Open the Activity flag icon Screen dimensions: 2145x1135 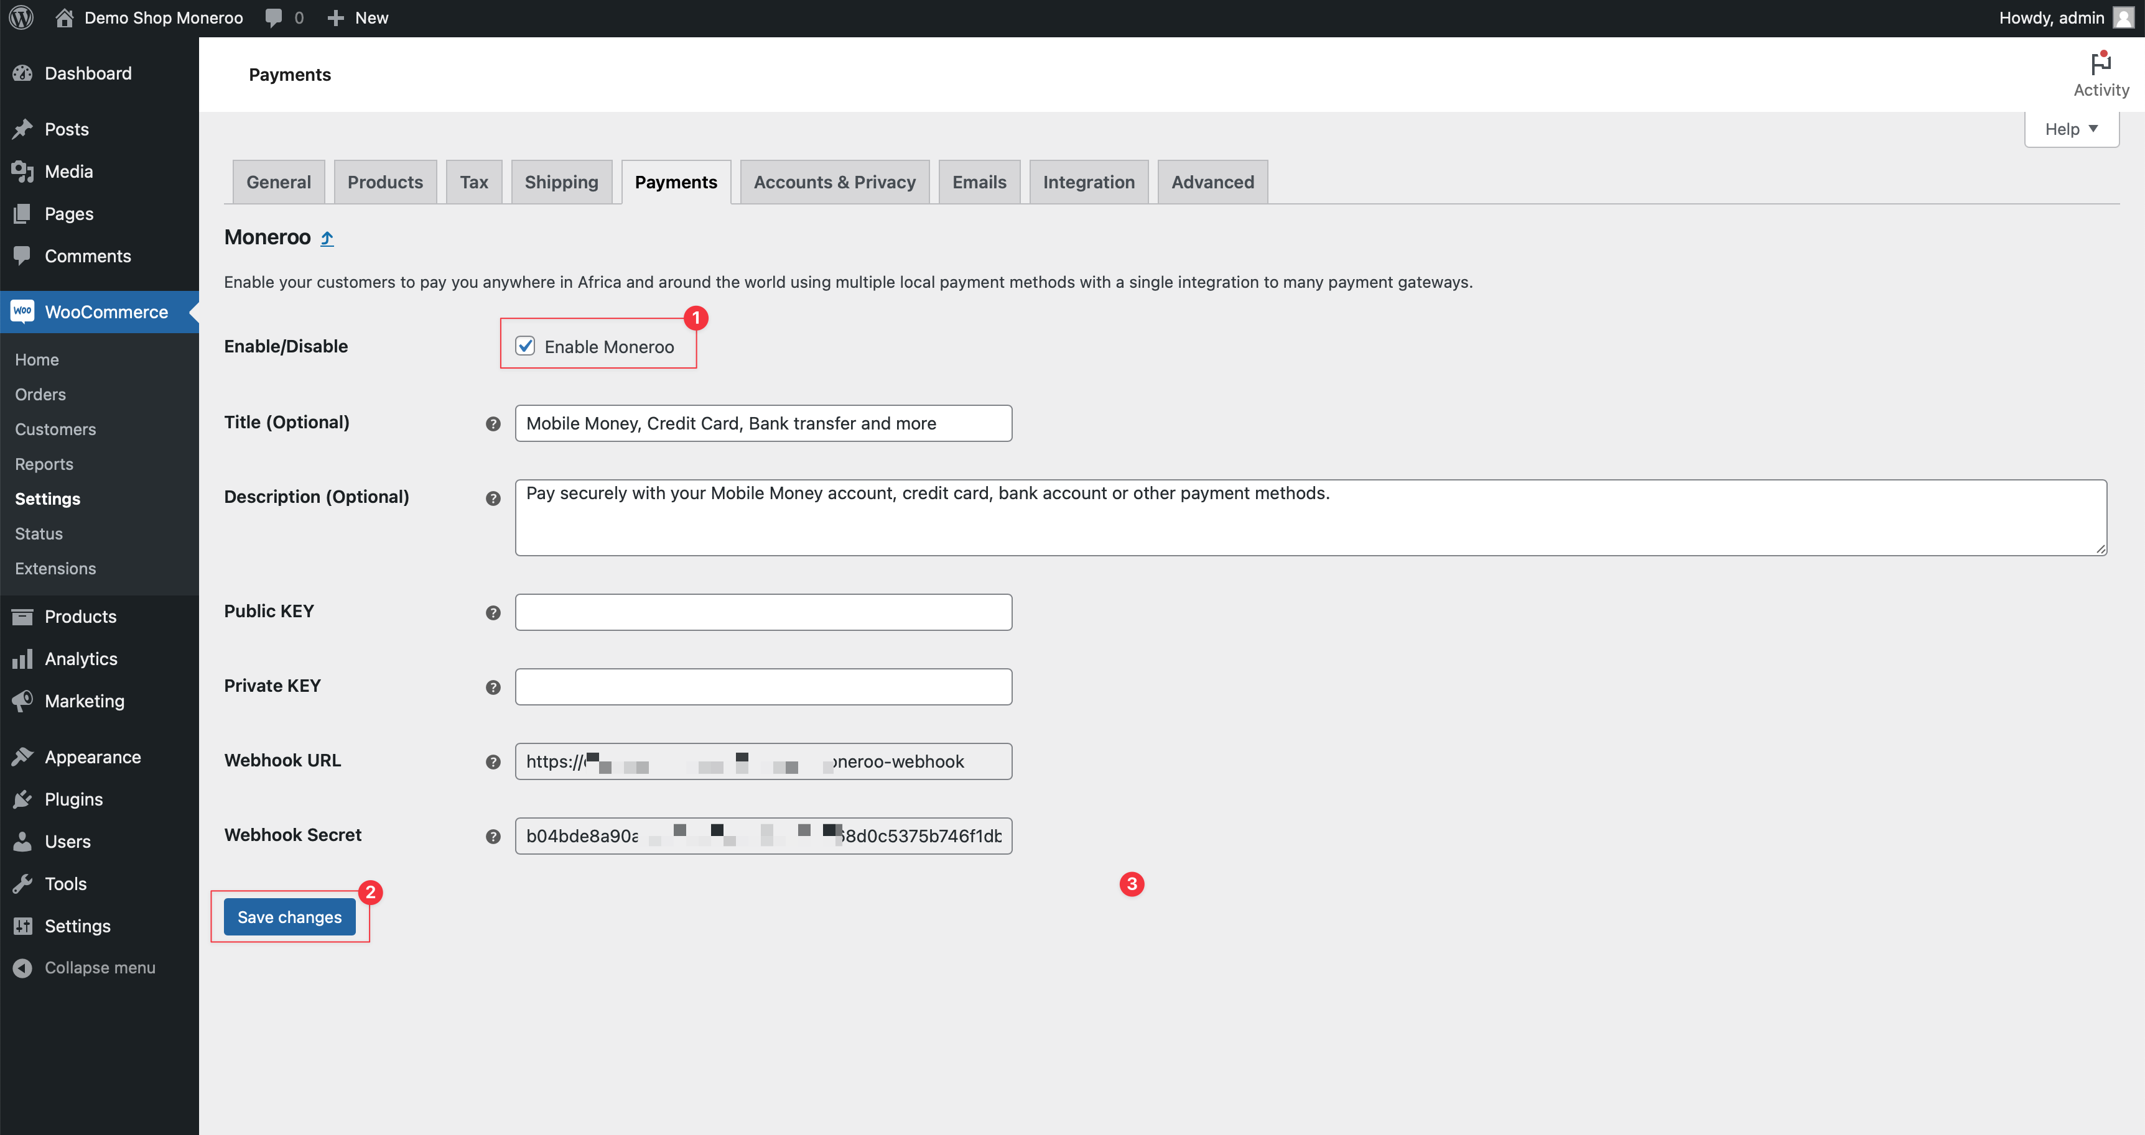2100,63
